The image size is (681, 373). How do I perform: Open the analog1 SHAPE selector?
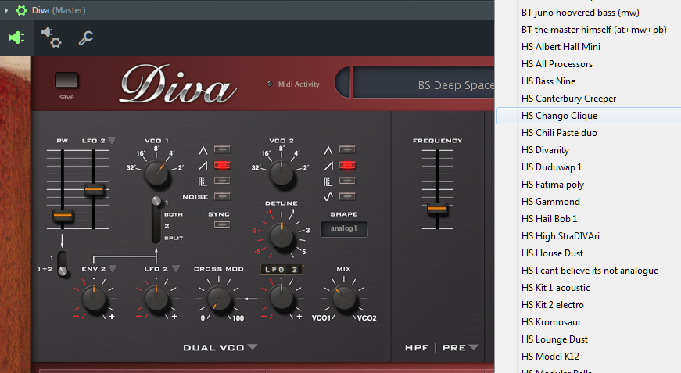coord(344,228)
